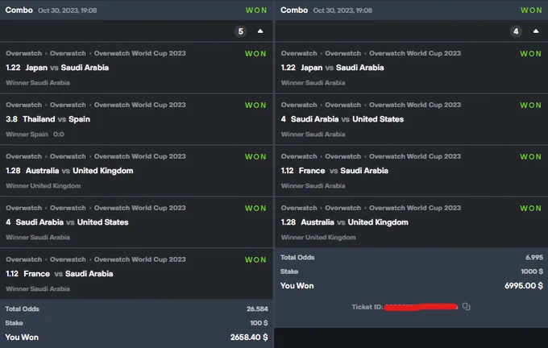Click the You Won amount 2658.40 $
The height and width of the screenshot is (348, 548).
click(x=249, y=338)
